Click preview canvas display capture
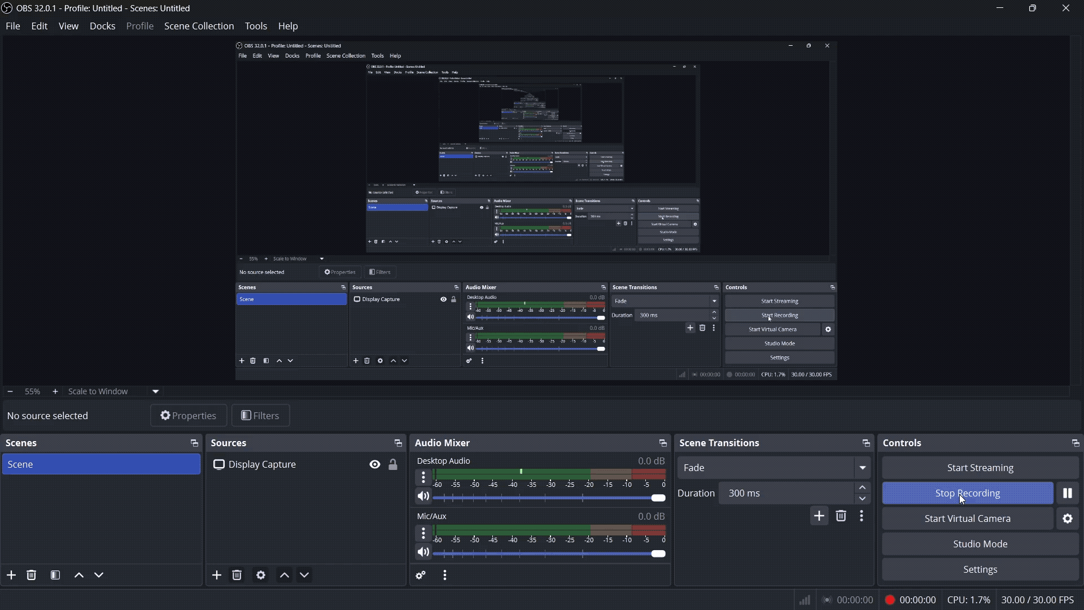The image size is (1084, 610). coord(536,211)
